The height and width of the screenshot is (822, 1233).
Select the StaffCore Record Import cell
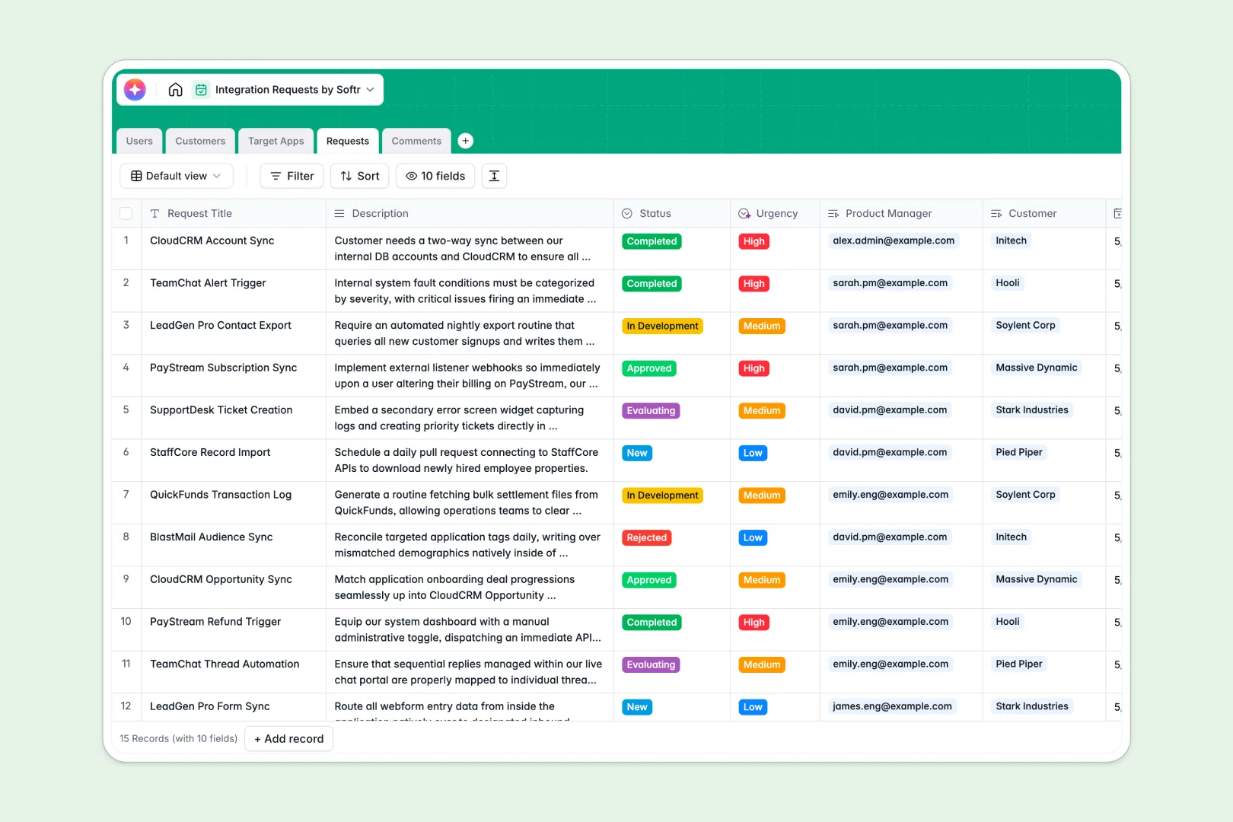[234, 460]
